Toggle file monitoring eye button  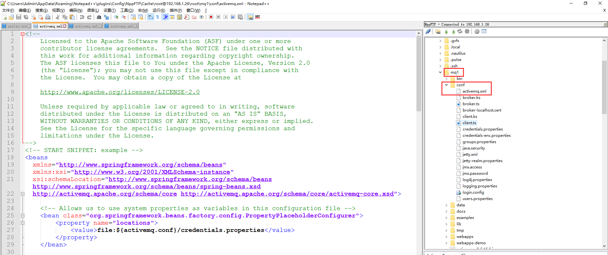tap(201, 17)
